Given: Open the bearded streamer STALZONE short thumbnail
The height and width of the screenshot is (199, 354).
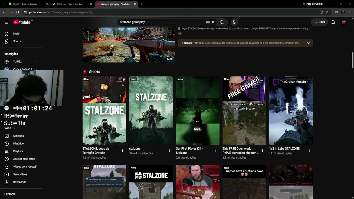Looking at the screenshot, I should click(104, 111).
